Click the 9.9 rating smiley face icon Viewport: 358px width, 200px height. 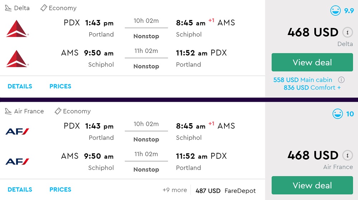[x=335, y=11]
